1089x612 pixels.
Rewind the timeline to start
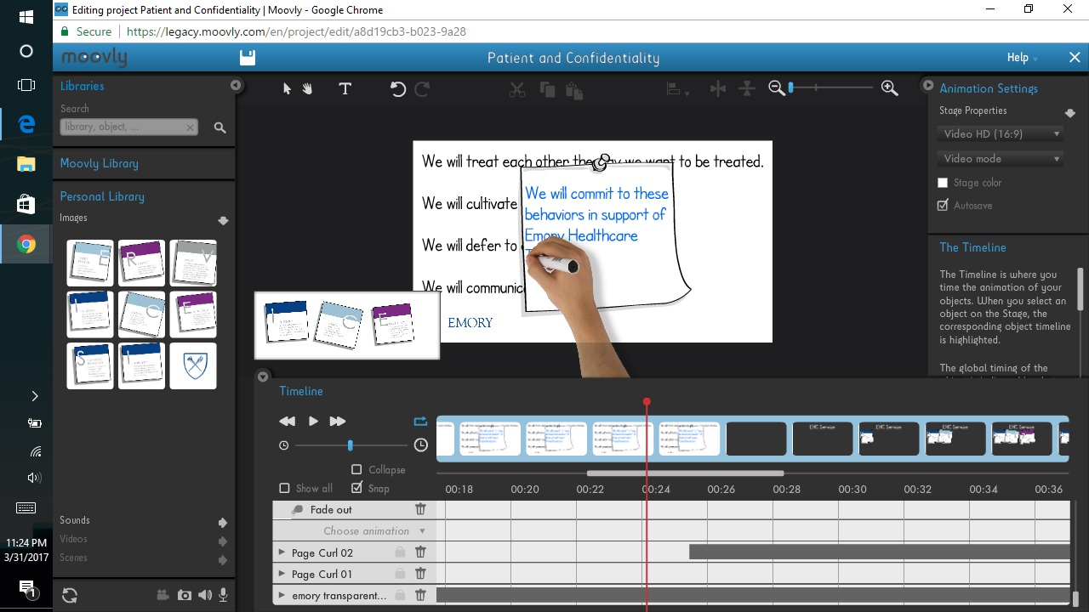[x=288, y=421]
